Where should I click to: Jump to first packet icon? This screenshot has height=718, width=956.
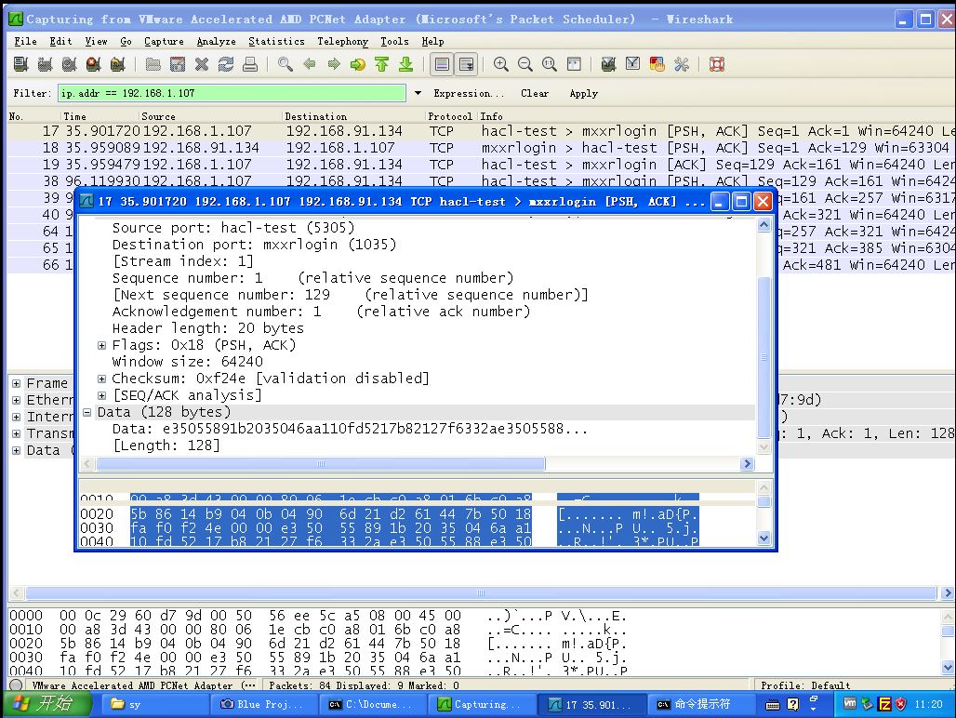click(x=381, y=64)
